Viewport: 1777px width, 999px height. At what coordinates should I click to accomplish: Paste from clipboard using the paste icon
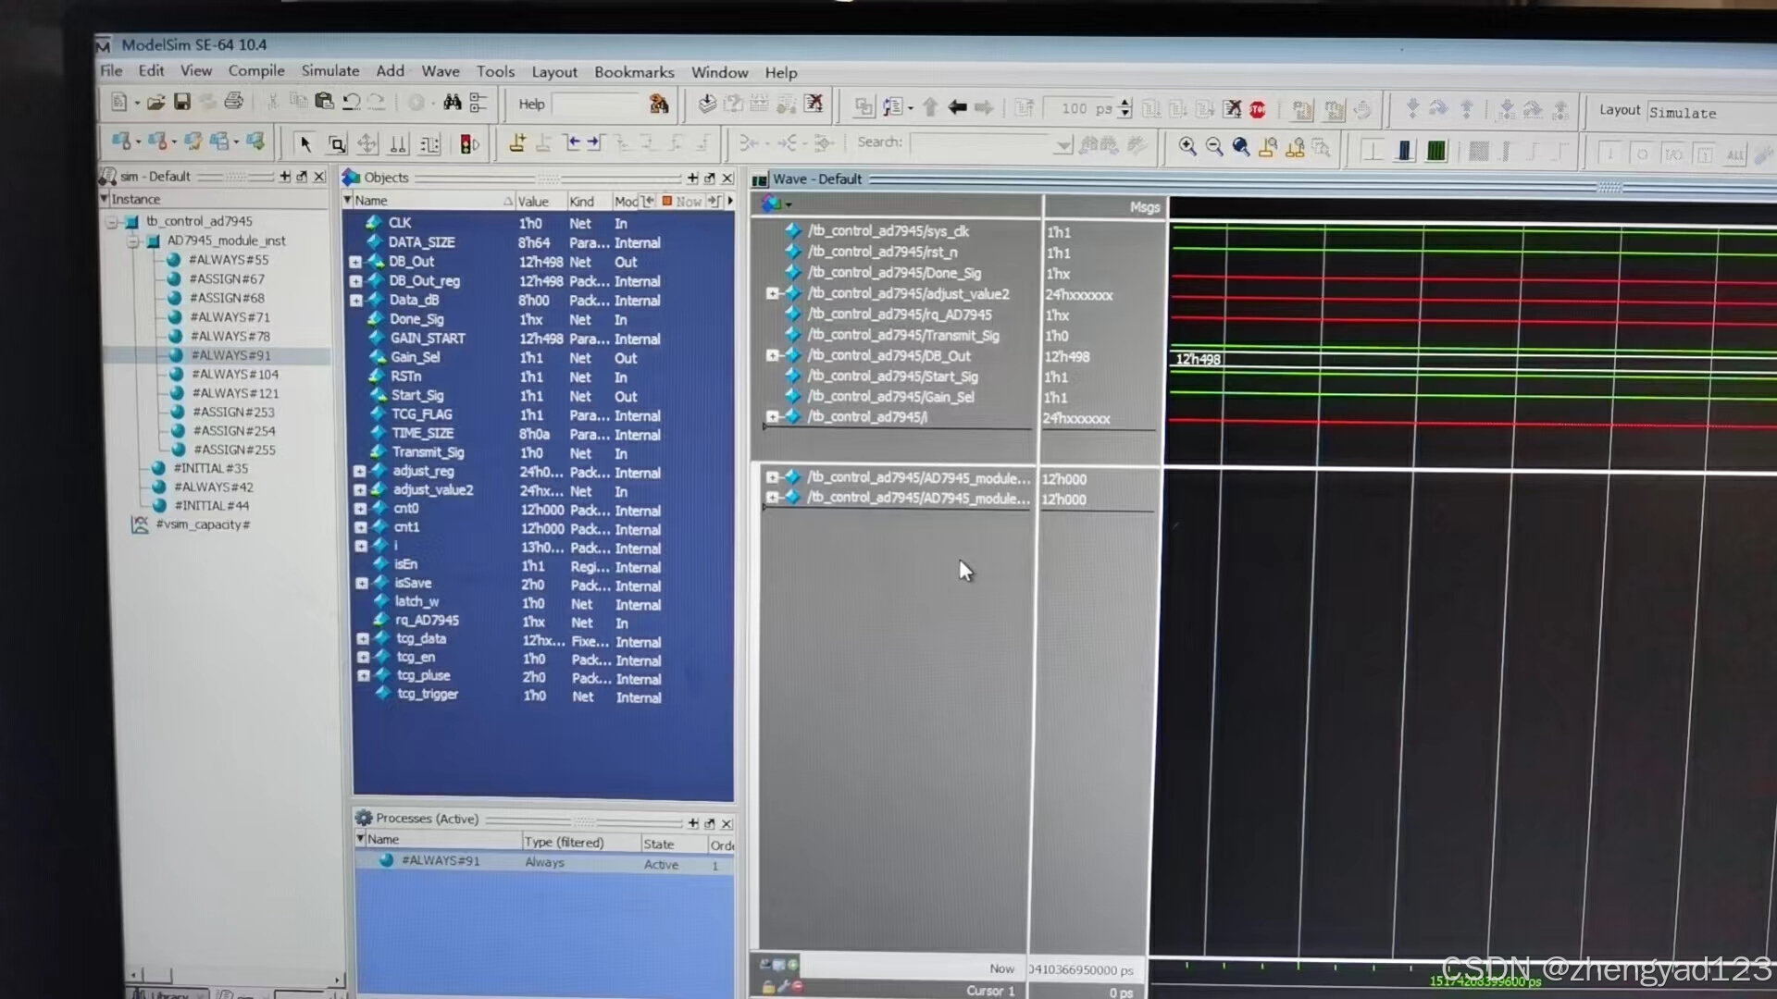(323, 102)
